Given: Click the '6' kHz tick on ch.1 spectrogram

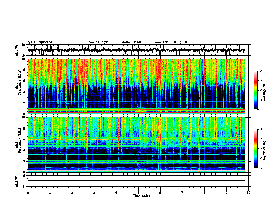Looking at the screenshot, I should (x=24, y=81).
